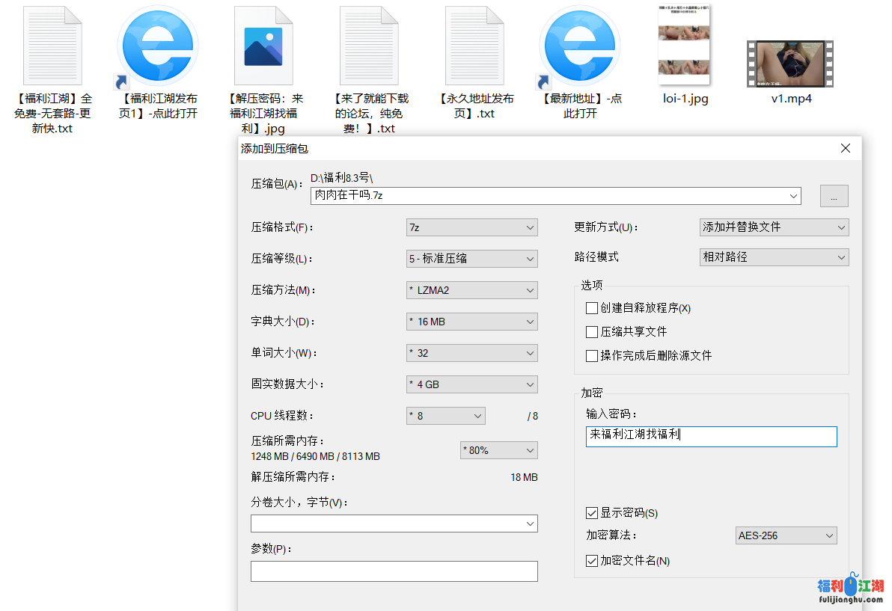
Task: Open the 更新方式 dropdown
Action: [774, 227]
